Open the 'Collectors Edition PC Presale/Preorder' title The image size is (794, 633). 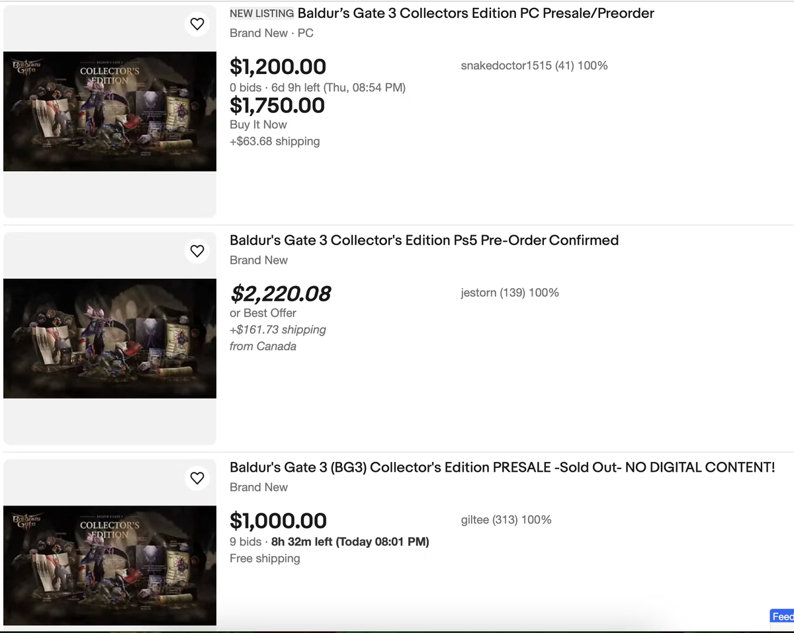475,13
